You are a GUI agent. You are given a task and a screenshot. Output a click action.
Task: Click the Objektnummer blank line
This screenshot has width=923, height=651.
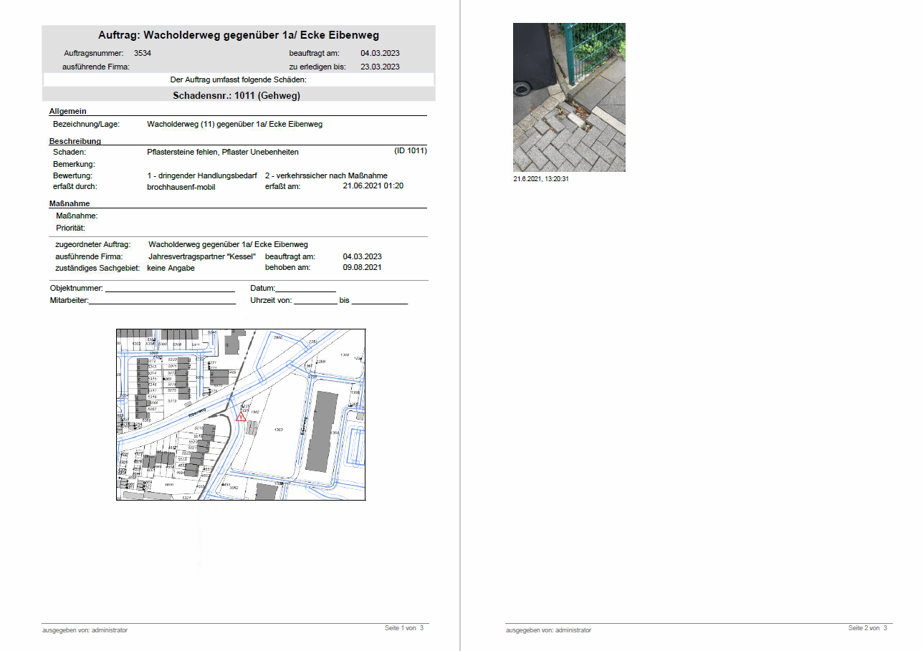pyautogui.click(x=171, y=289)
